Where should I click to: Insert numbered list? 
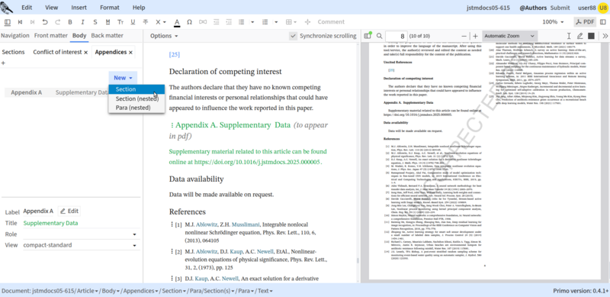[265, 22]
